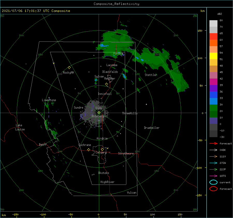This screenshot has height=218, width=233.
Task: Click the Strathmore town label
Action: (126, 153)
